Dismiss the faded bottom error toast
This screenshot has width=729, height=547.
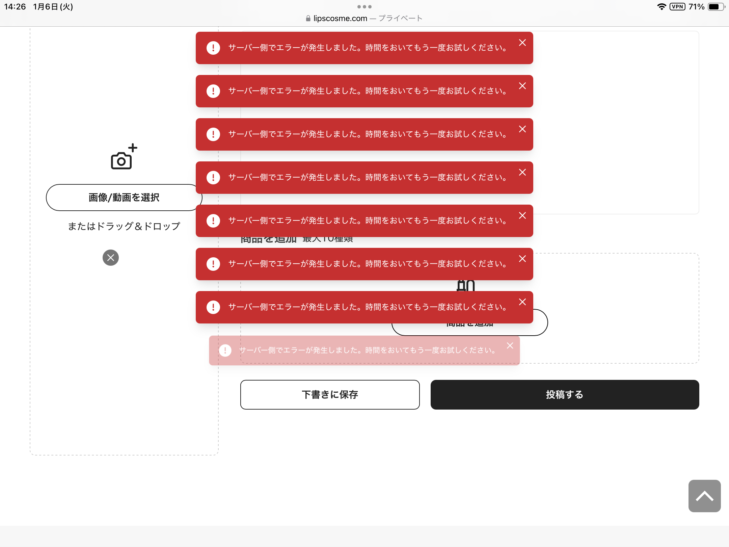coord(510,345)
